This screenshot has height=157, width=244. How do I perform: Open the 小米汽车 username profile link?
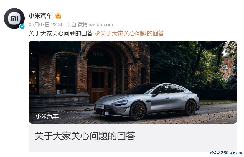40,16
